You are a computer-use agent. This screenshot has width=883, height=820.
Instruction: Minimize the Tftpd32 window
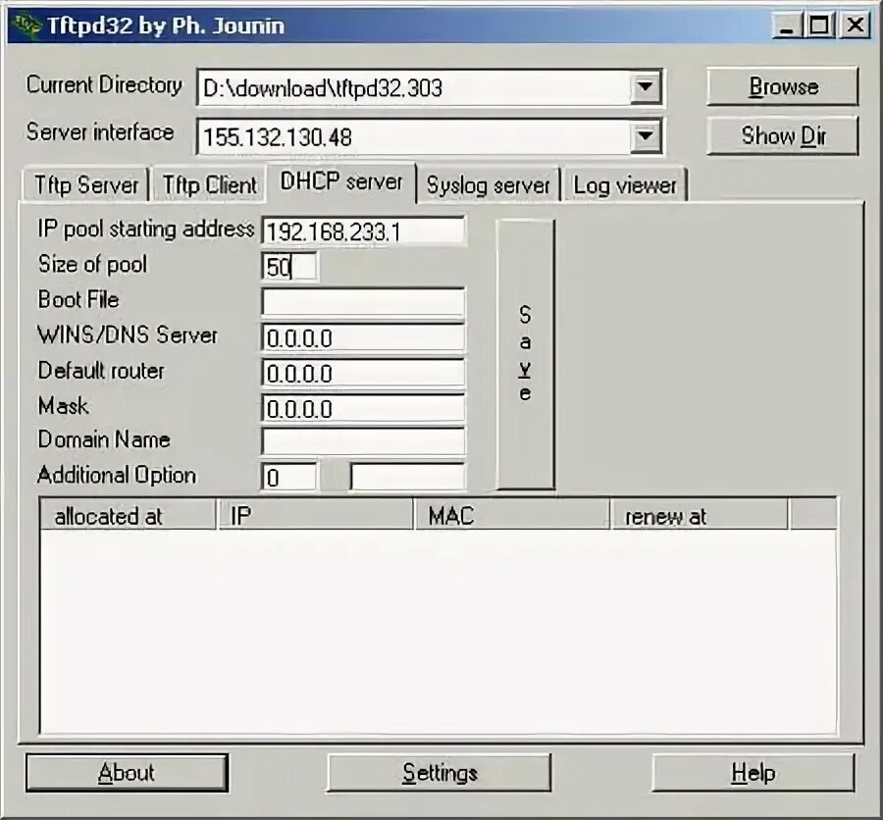coord(787,26)
